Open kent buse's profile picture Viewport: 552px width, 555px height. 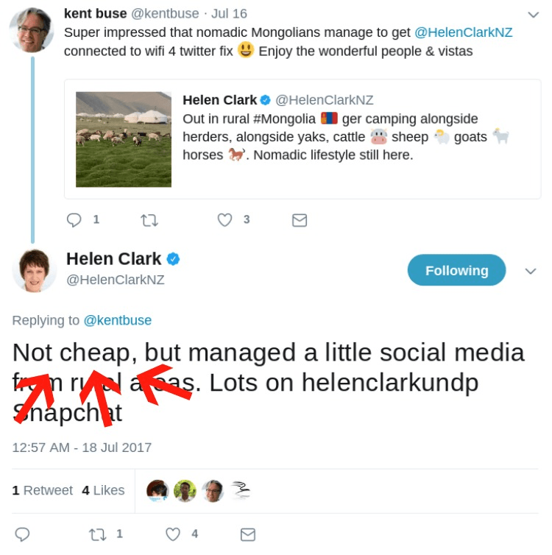pos(32,31)
